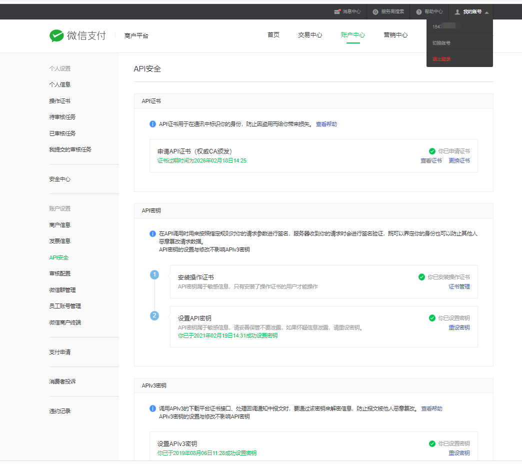
Task: Open 发票信息 in the sidebar
Action: (x=60, y=241)
